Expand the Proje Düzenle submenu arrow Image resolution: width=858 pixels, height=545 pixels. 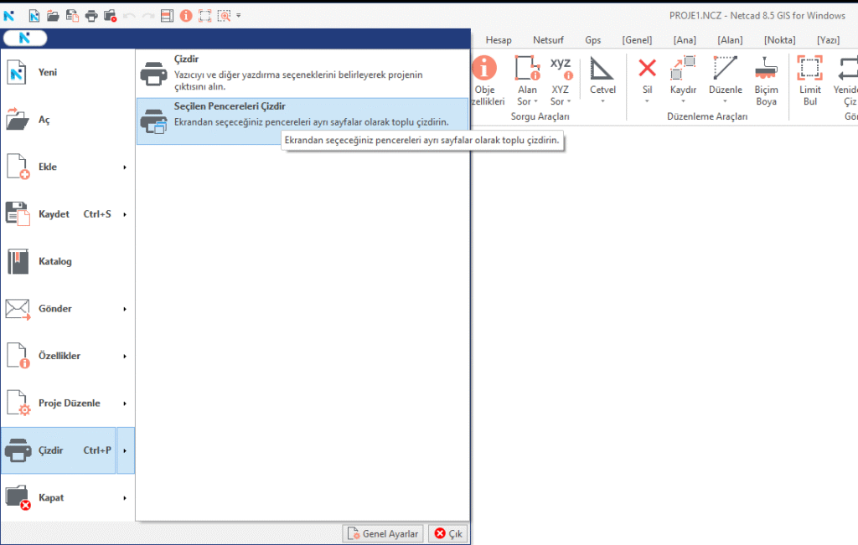125,404
